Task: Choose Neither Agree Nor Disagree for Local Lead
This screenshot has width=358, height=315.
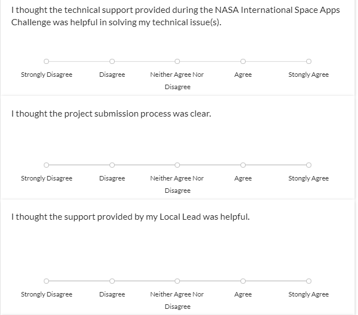Action: pos(177,281)
